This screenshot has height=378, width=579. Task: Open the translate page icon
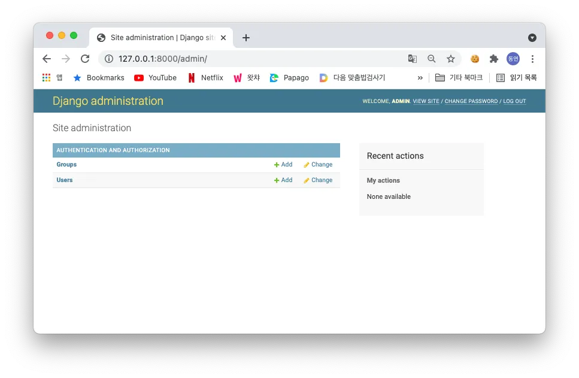(x=412, y=59)
